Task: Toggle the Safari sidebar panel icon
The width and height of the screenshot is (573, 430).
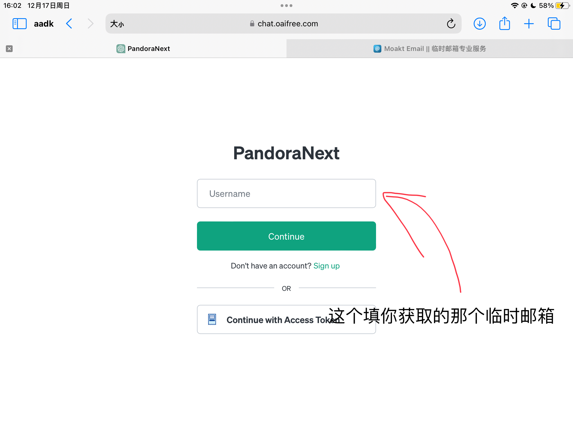Action: tap(19, 24)
